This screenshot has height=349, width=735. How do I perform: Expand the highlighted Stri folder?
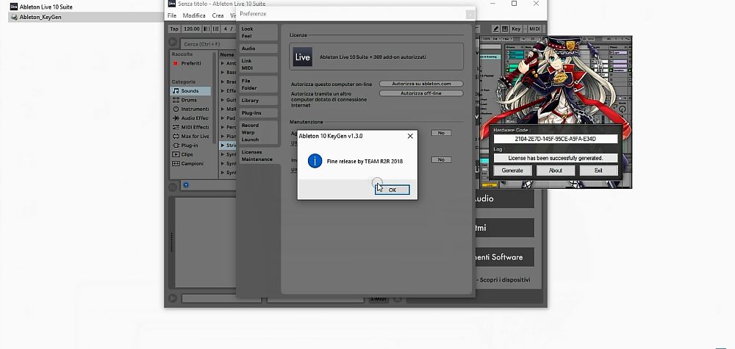tap(223, 145)
